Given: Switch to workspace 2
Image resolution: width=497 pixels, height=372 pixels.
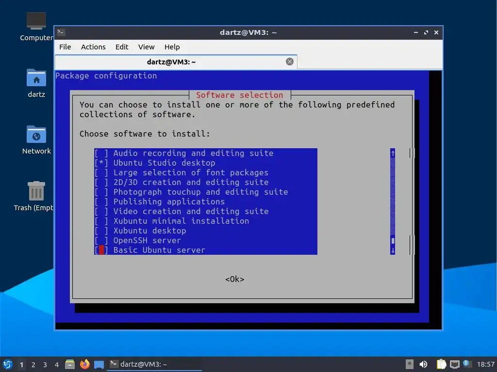Looking at the screenshot, I should [33, 365].
